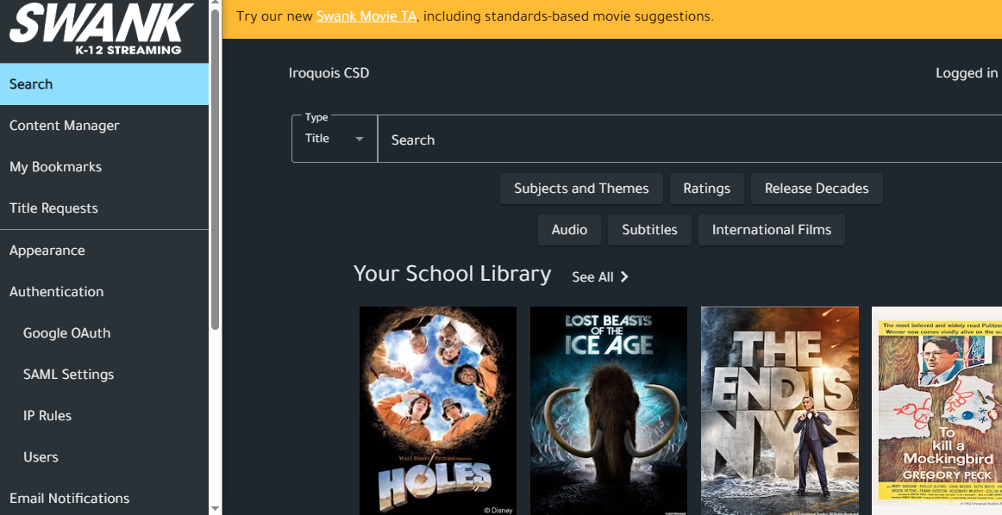The height and width of the screenshot is (515, 1002).
Task: Expand the Ratings filter
Action: pyautogui.click(x=707, y=189)
